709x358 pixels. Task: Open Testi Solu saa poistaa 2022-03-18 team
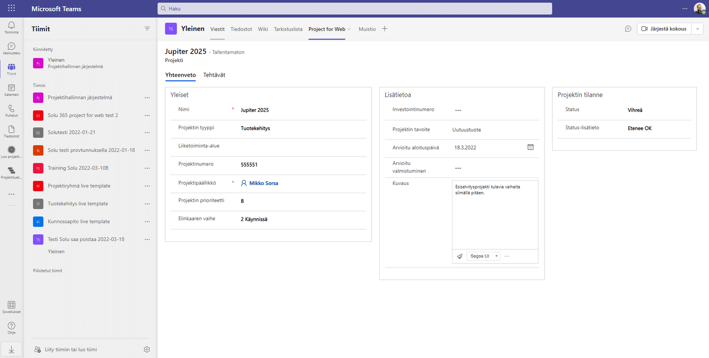pos(86,240)
